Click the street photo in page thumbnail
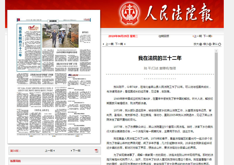This screenshot has height=165, width=234. [x=61, y=36]
